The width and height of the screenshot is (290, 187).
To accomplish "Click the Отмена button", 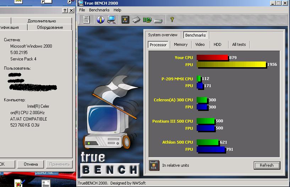I will pyautogui.click(x=31, y=164).
